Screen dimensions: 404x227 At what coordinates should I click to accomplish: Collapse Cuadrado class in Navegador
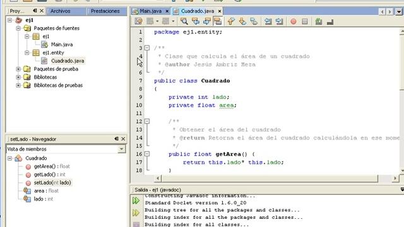[10, 158]
